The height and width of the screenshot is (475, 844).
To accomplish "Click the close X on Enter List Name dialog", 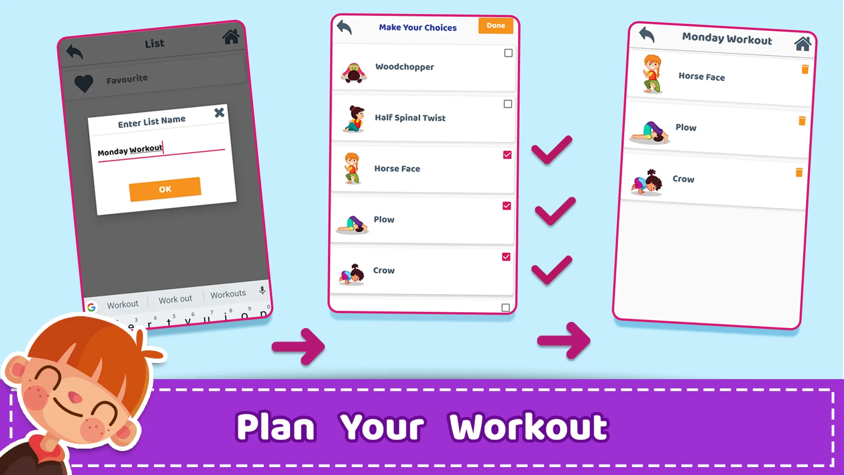I will (219, 112).
